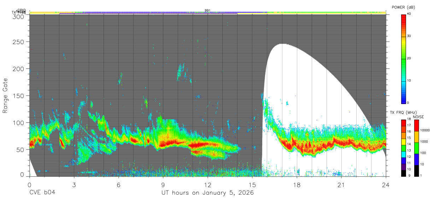The height and width of the screenshot is (200, 434).
Task: Click the 'TX FRQ (MHz)' legend title
Action: pos(403,113)
